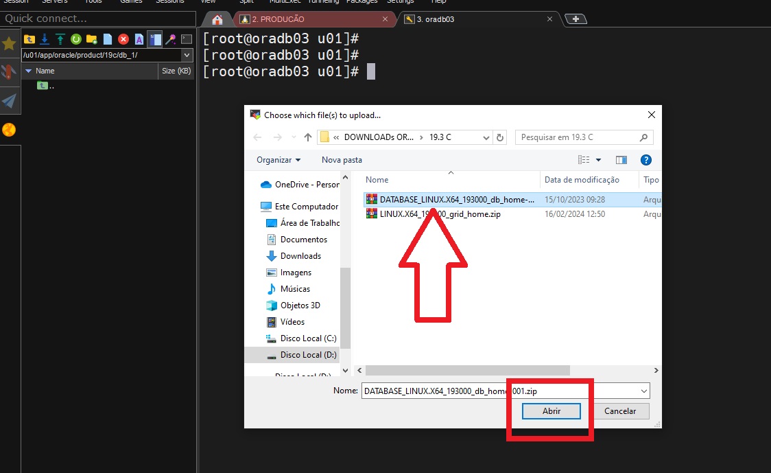Change view mode with the view icon
The height and width of the screenshot is (473, 771).
coord(584,160)
